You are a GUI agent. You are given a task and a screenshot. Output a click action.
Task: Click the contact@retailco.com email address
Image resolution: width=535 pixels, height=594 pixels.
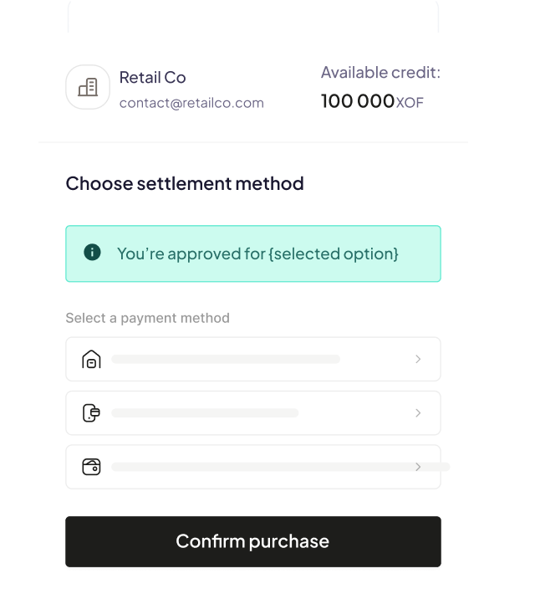[x=191, y=104]
